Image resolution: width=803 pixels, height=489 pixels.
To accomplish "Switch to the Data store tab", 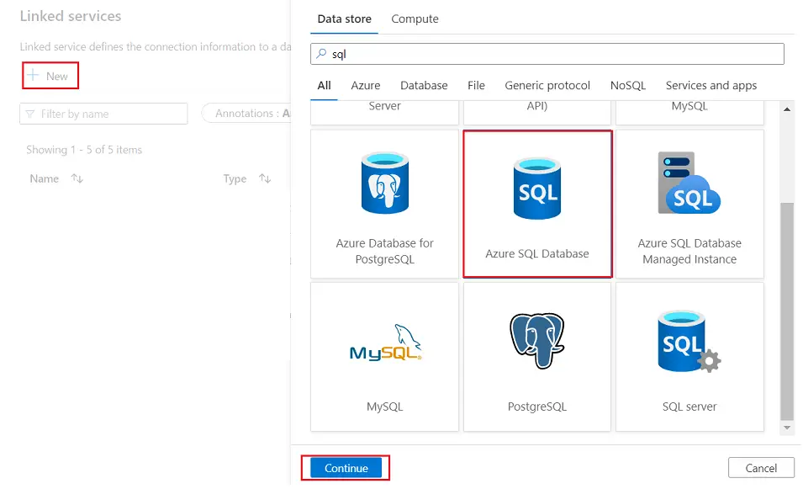I will pyautogui.click(x=344, y=19).
